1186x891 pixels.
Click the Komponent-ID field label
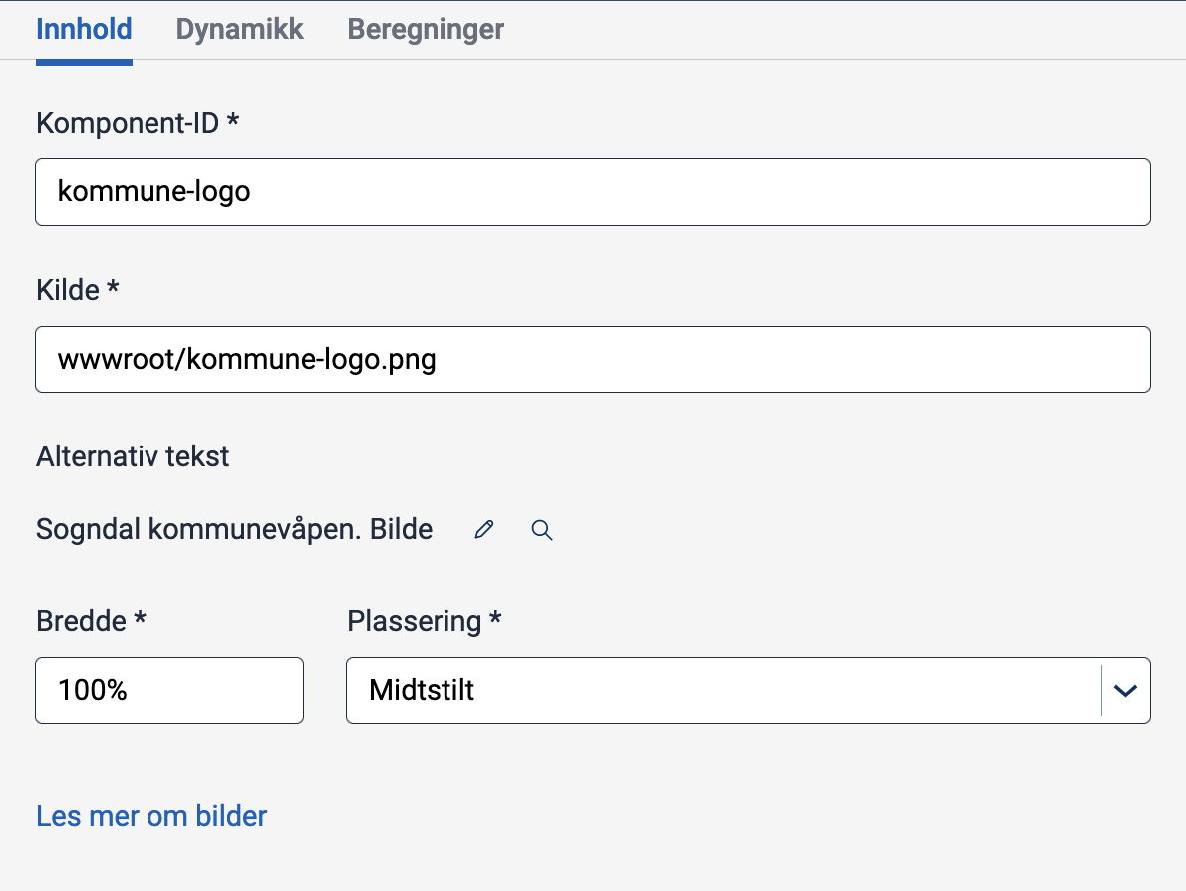[128, 123]
